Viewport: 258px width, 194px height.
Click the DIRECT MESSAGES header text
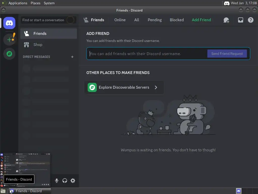click(36, 57)
